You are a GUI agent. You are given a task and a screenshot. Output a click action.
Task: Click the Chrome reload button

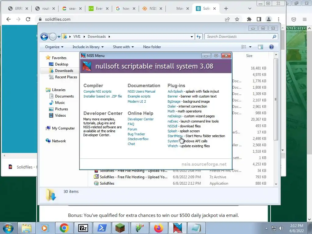tap(28, 19)
